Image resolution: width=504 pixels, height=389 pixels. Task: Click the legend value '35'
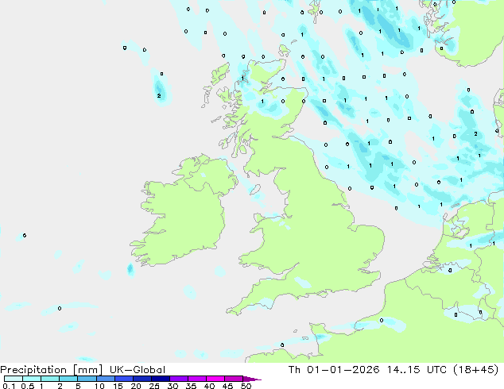tap(191, 386)
